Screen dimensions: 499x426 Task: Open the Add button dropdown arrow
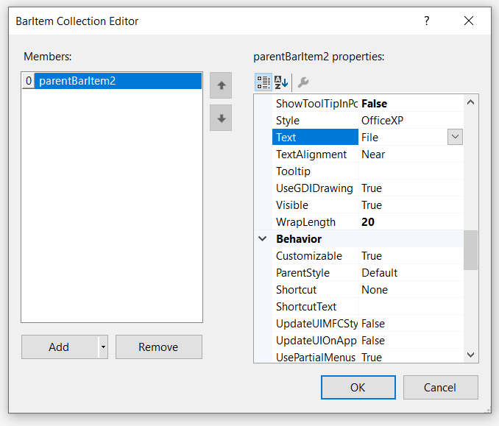click(103, 347)
